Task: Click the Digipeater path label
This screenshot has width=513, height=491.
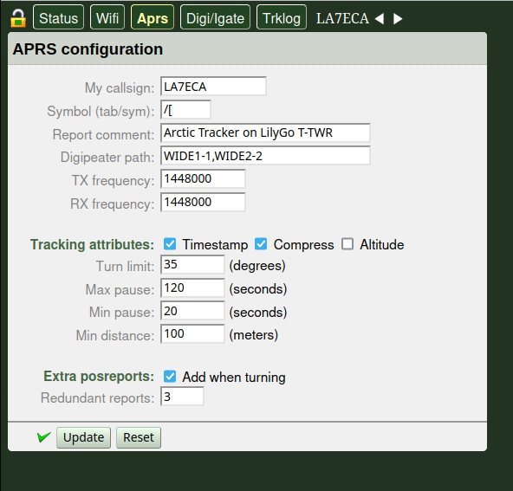Action: pos(107,158)
